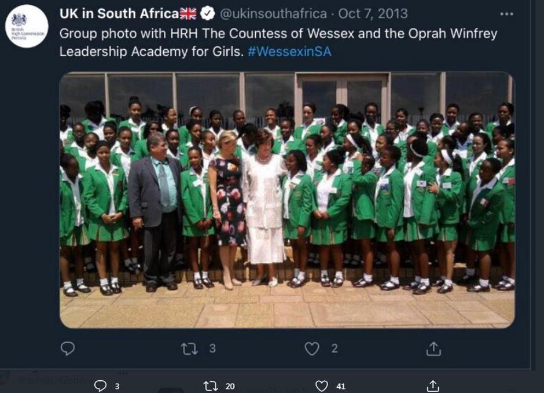This screenshot has height=393, width=544.
Task: Click the verified badge beside the account name
Action: tap(208, 14)
